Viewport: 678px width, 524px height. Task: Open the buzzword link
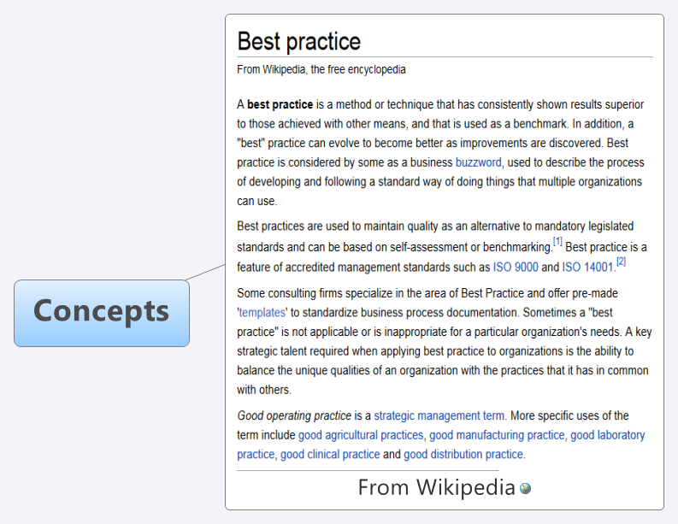[478, 162]
